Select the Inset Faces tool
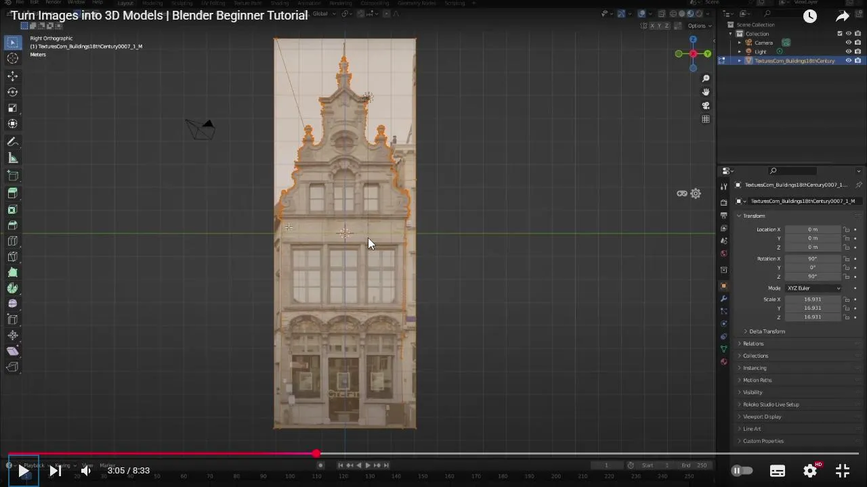Viewport: 867px width, 487px height. pos(12,210)
